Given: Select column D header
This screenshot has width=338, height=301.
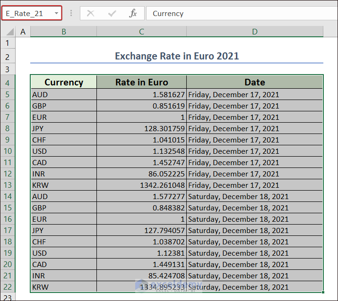Looking at the screenshot, I should [x=255, y=32].
